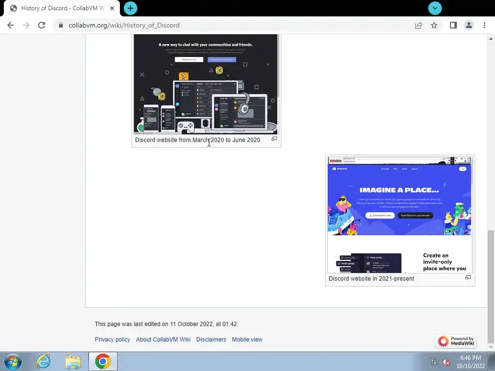Open the Chrome three-dot menu

coord(484,25)
